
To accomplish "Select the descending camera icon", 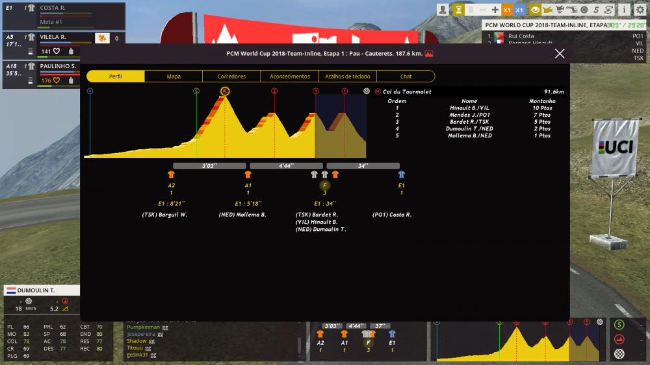I will (560, 10).
